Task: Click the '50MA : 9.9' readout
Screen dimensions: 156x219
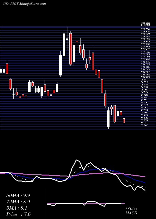Action: click(18, 196)
